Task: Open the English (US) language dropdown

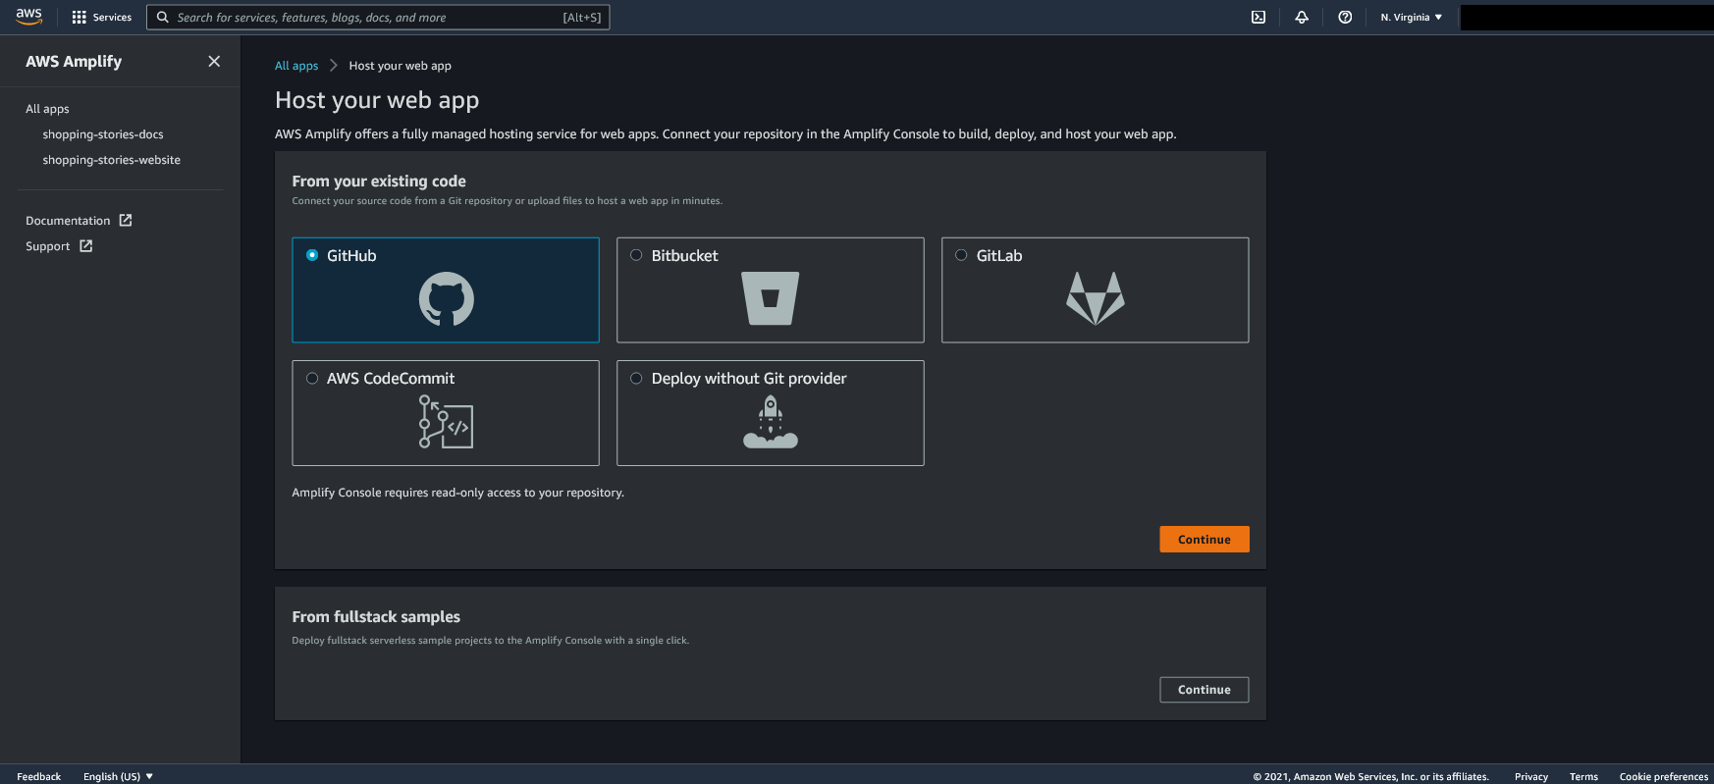Action: 118,776
